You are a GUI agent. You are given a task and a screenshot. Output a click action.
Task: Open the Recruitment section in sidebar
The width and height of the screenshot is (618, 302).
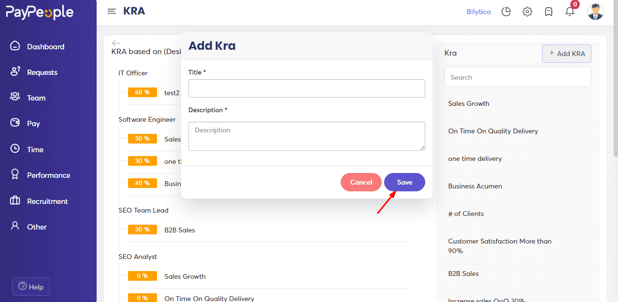[x=48, y=201]
